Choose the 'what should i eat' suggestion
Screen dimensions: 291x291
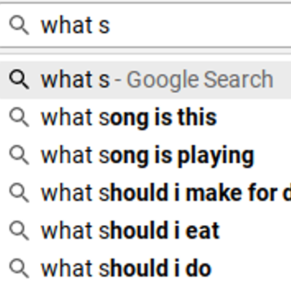pyautogui.click(x=145, y=231)
